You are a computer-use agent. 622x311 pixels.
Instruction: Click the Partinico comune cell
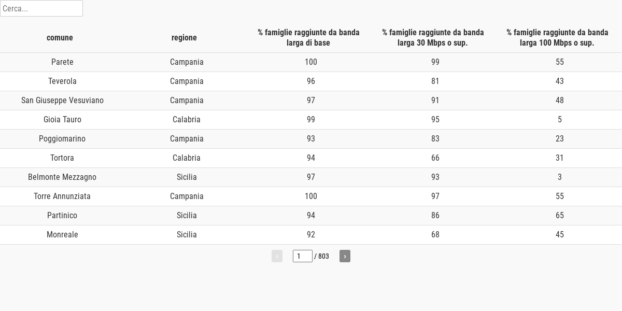click(x=62, y=216)
